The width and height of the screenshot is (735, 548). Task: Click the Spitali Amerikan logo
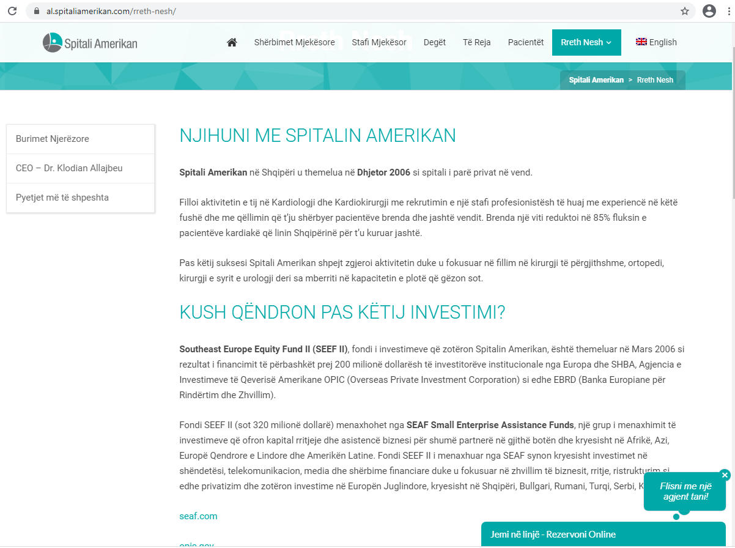coord(90,43)
